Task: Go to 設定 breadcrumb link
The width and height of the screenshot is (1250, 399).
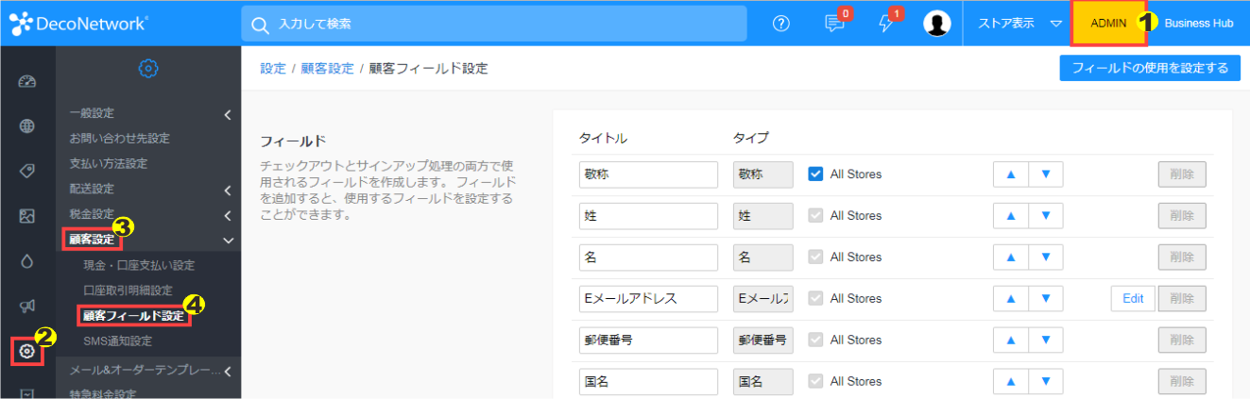Action: point(273,69)
